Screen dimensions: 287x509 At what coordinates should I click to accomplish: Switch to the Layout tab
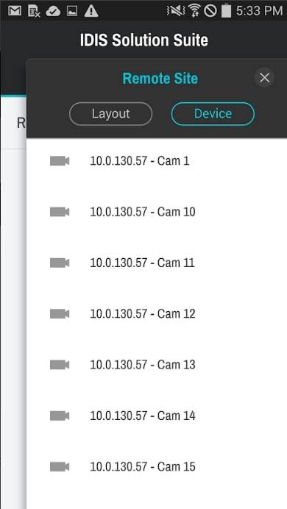click(x=110, y=113)
